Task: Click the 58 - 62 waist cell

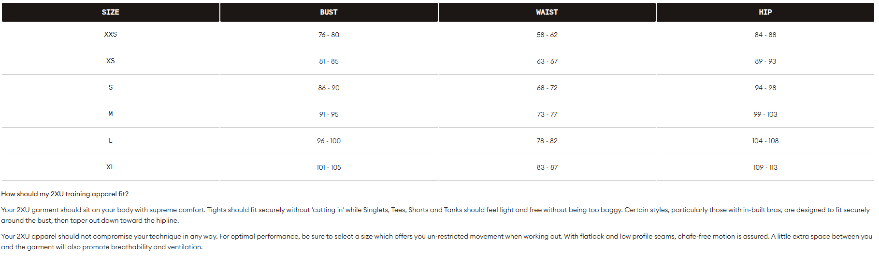Action: coord(547,35)
